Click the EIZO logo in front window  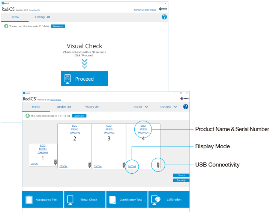click(x=184, y=99)
